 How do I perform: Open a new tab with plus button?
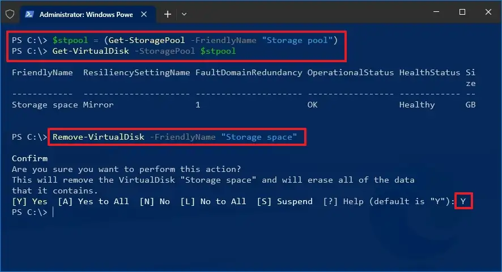pos(168,13)
